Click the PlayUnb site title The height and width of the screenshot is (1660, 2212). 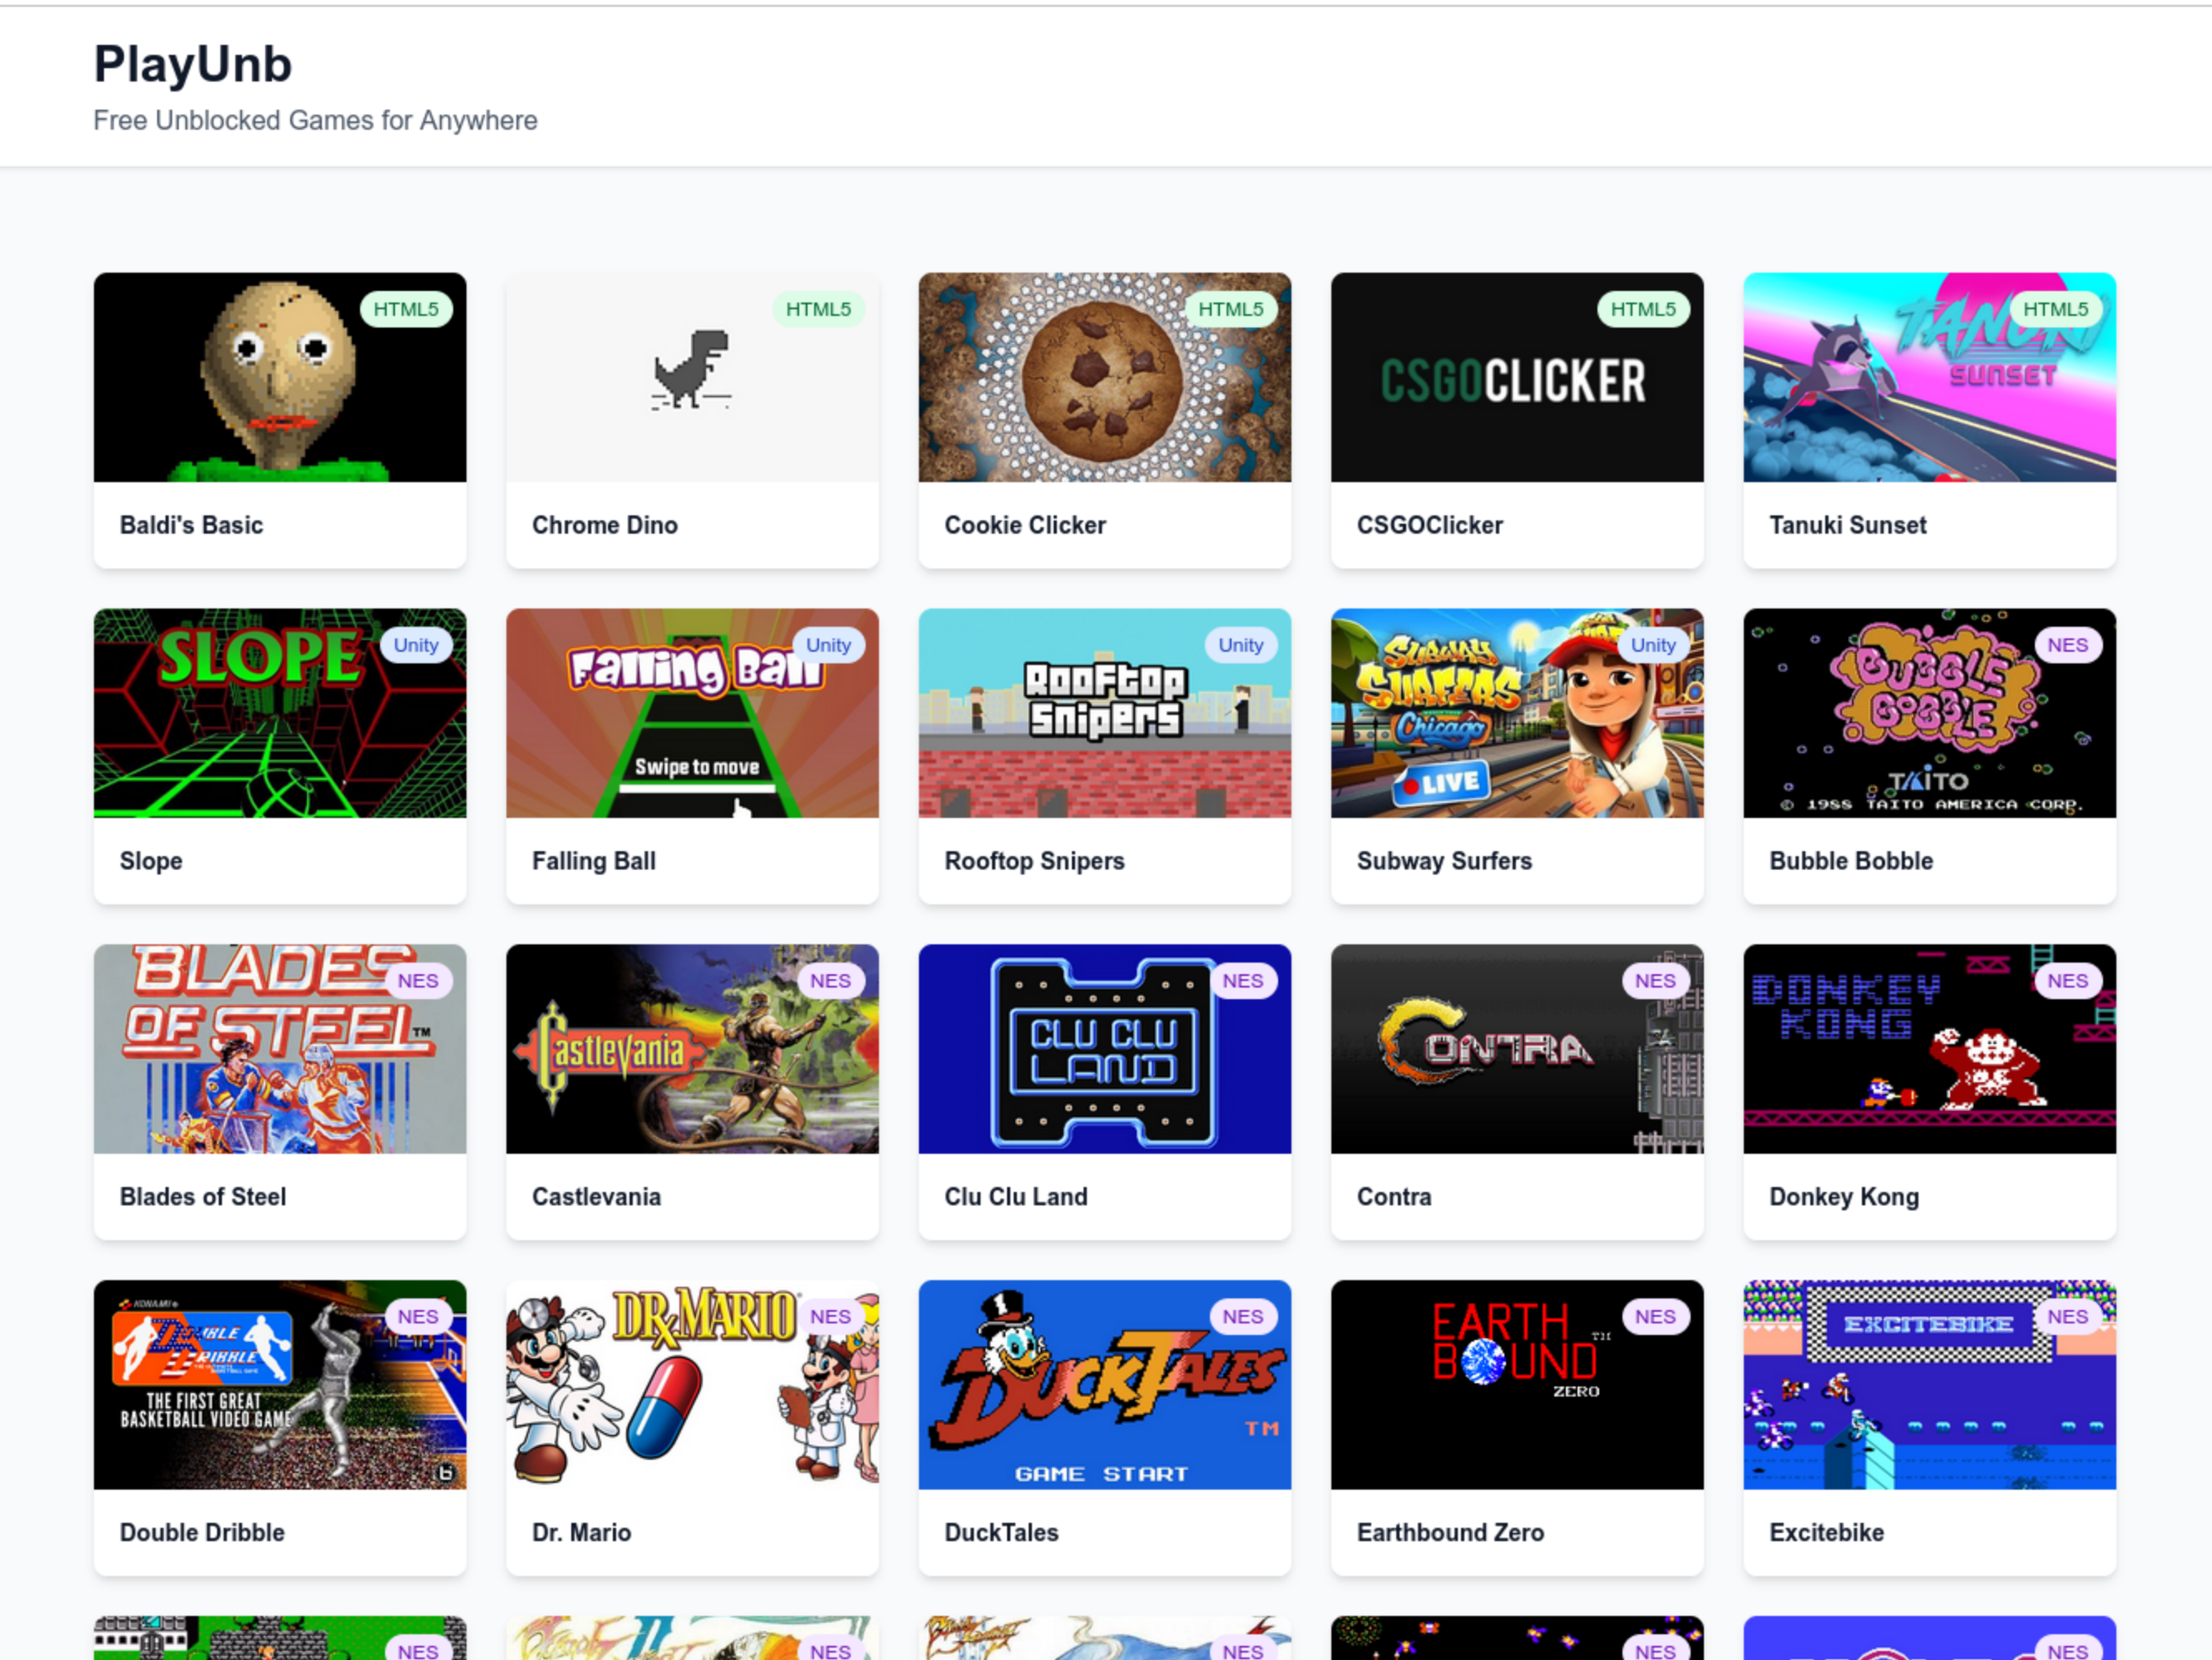(193, 65)
